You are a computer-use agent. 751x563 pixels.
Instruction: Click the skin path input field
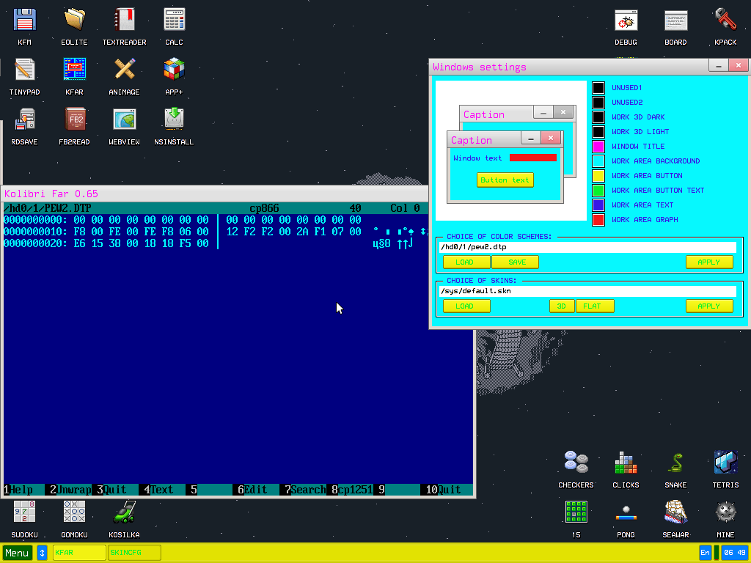(x=587, y=290)
